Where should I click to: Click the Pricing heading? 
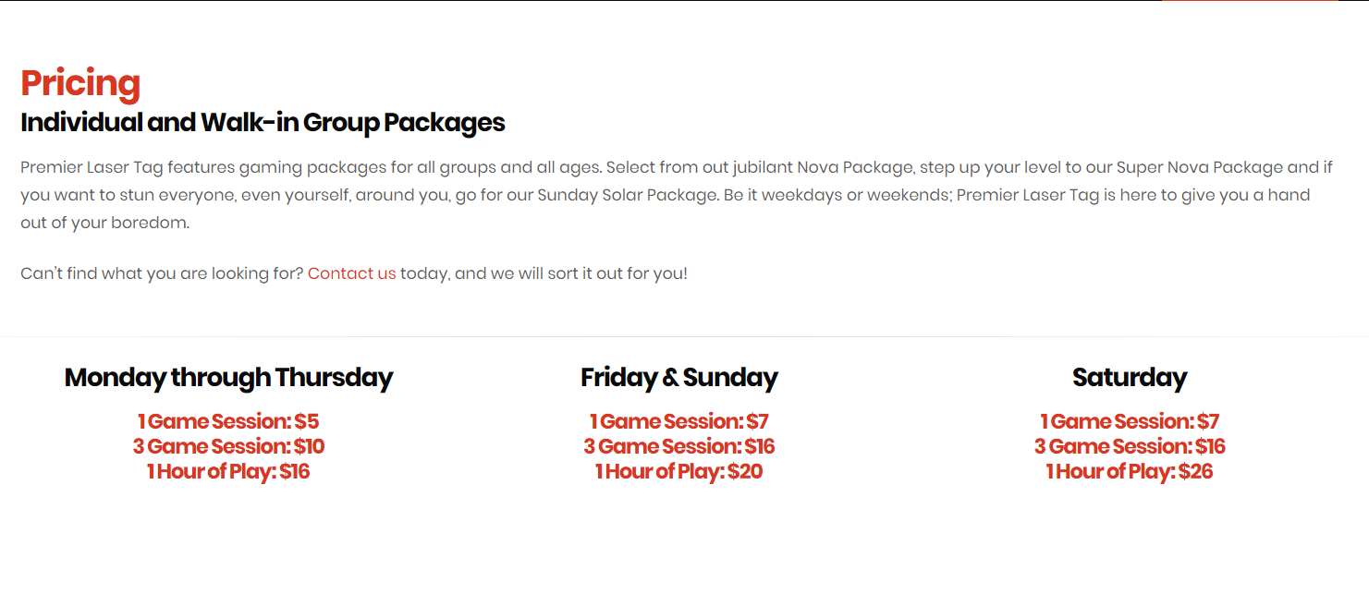[x=80, y=83]
